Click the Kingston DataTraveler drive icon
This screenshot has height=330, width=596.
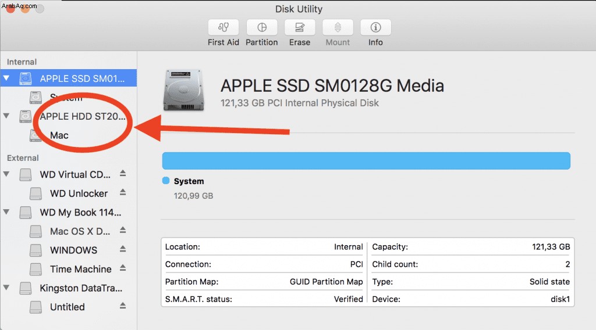[26, 288]
